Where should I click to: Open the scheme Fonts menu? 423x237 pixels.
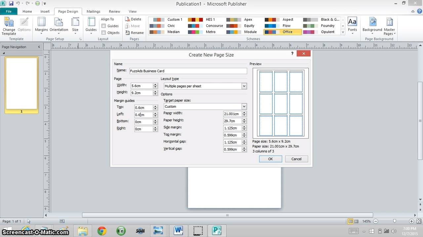352,26
